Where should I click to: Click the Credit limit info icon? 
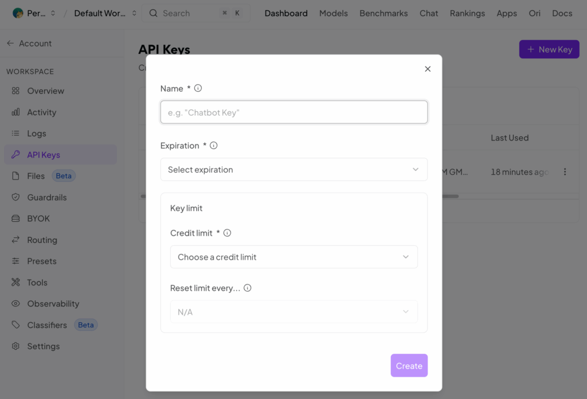click(227, 233)
